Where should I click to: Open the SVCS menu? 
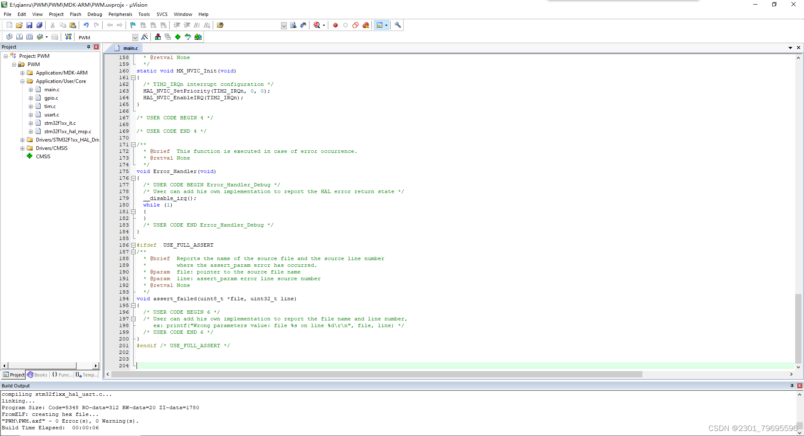[x=162, y=14]
